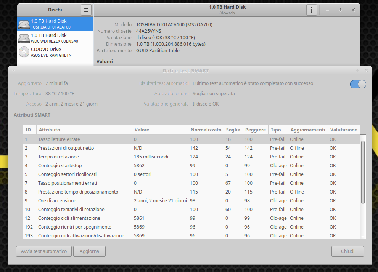Select the Tasso letture errate row
The height and width of the screenshot is (272, 378).
point(191,139)
